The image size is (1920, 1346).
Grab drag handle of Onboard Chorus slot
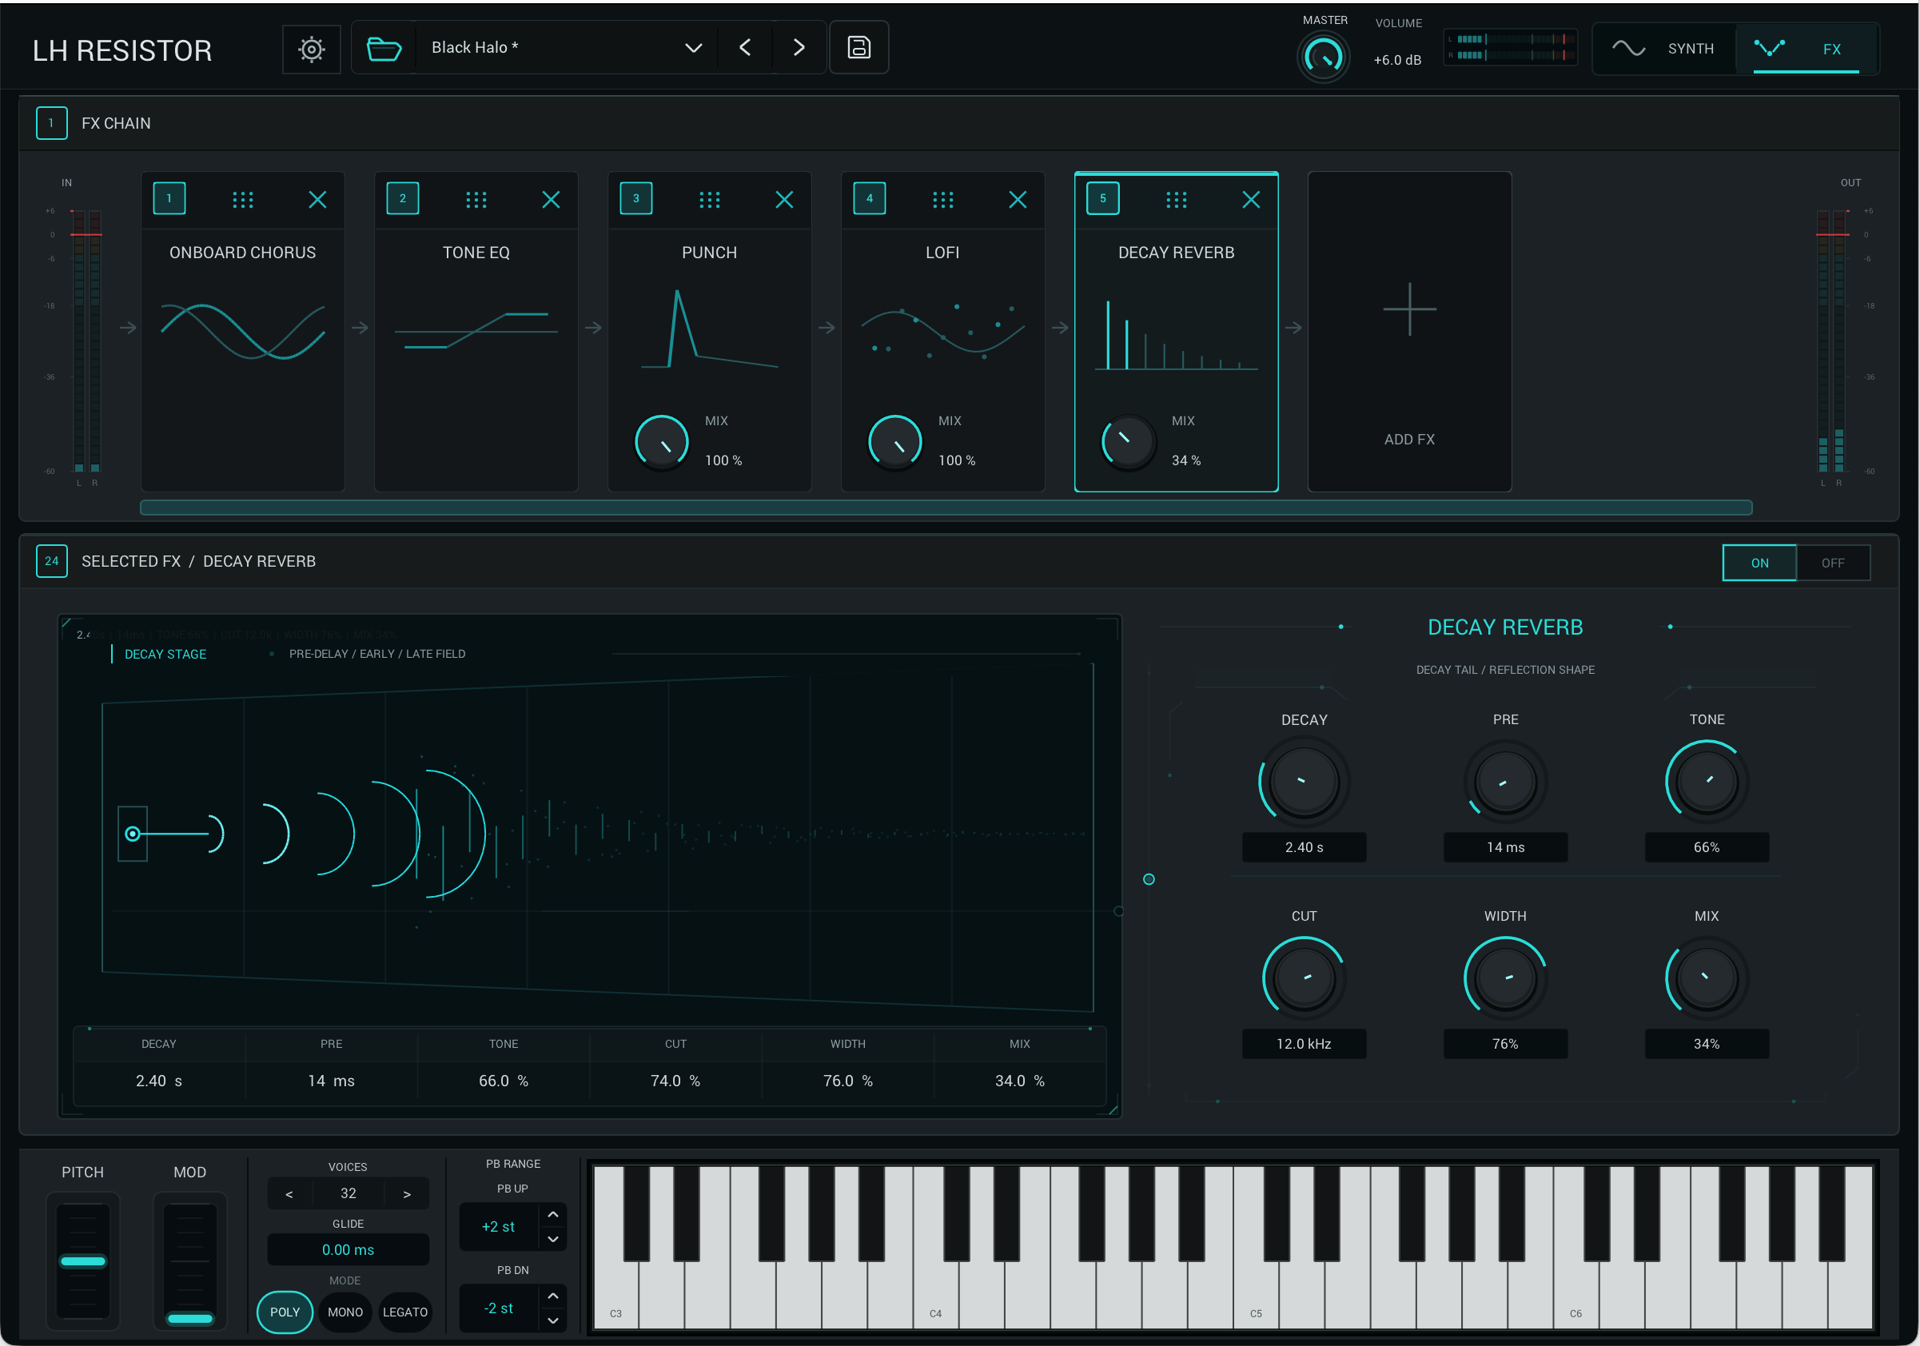[242, 199]
